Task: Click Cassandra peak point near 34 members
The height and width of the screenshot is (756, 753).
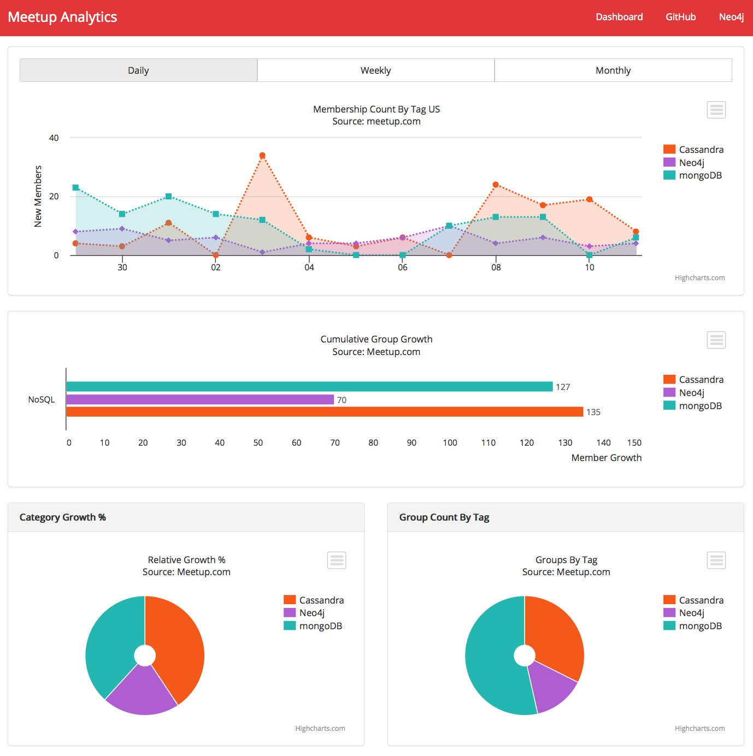Action: coord(262,156)
